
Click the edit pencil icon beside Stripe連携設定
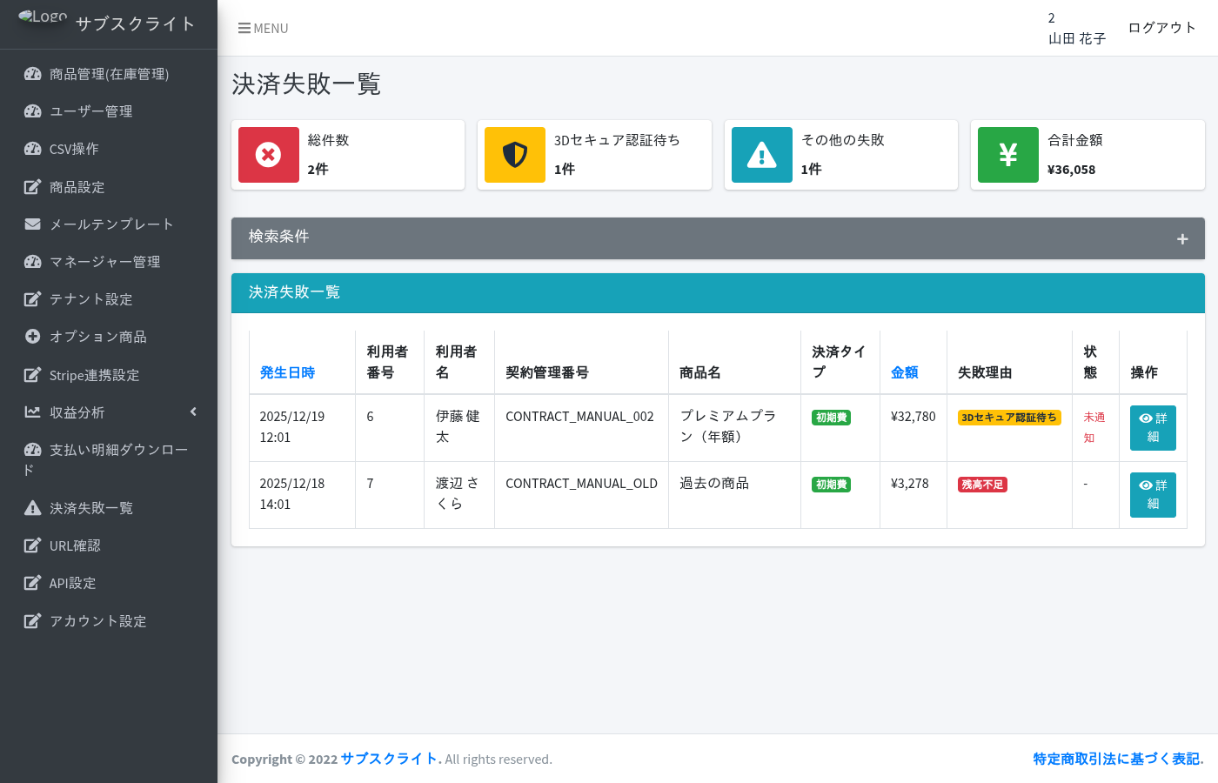tap(32, 374)
